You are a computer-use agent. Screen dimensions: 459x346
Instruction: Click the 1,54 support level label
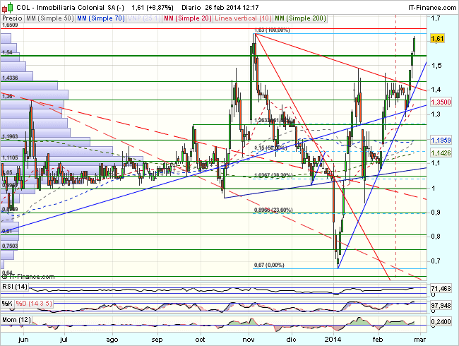(7, 52)
